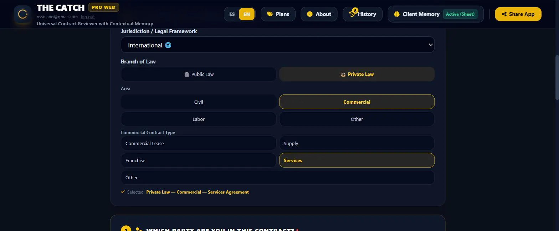Select Franchise contract type

pos(199,160)
